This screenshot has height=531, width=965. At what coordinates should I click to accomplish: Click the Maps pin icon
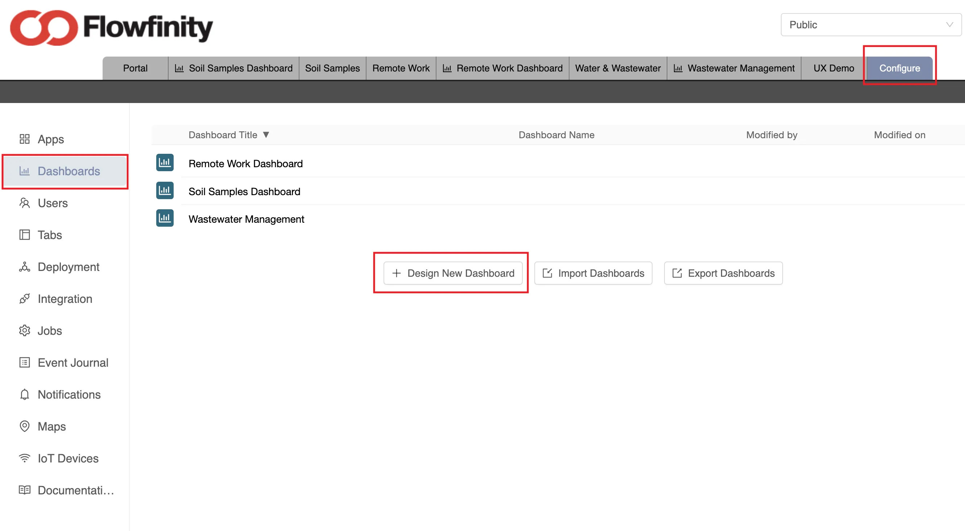(x=24, y=426)
